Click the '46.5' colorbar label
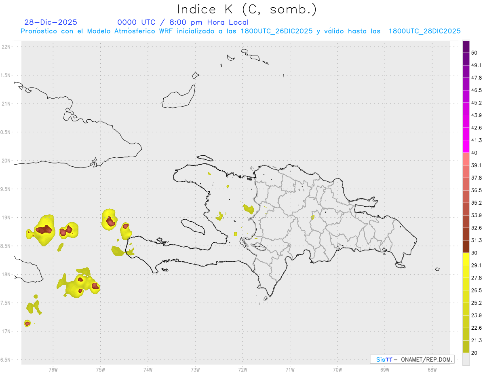The image size is (485, 375). [477, 90]
